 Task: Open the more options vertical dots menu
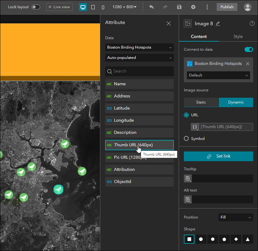point(207,7)
